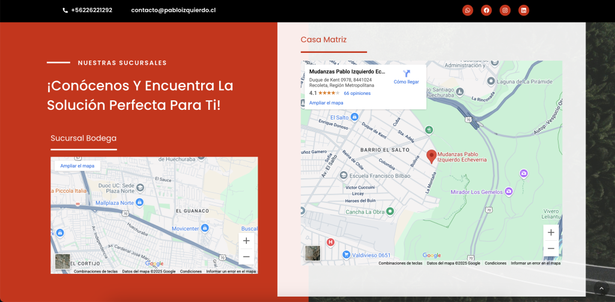Click the Google logo on Casa Matriz map
Screen dimensions: 615x302
click(x=432, y=255)
